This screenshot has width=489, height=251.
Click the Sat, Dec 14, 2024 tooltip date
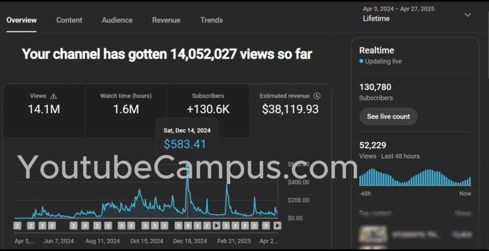pos(187,131)
